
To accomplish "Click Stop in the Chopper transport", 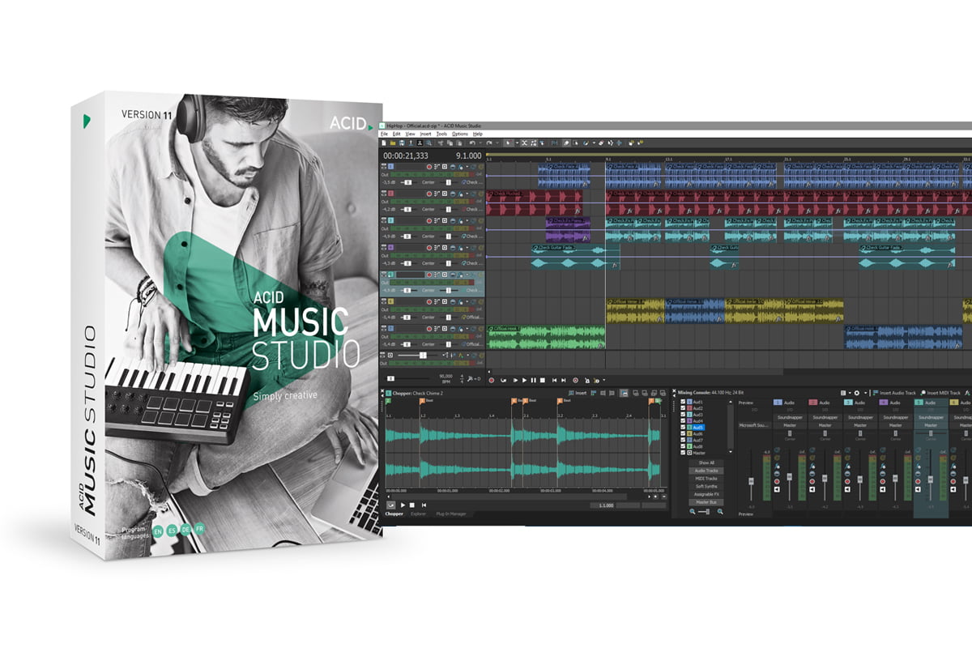I will pyautogui.click(x=412, y=505).
